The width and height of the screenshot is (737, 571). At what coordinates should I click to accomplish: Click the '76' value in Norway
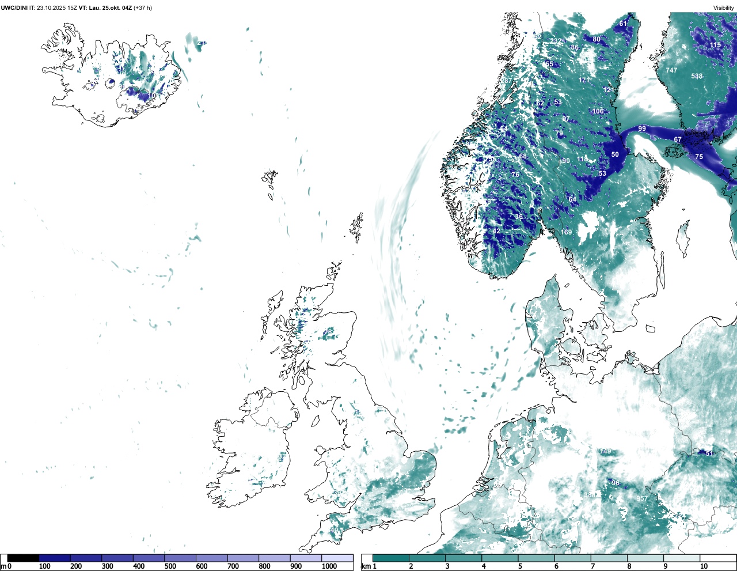515,175
